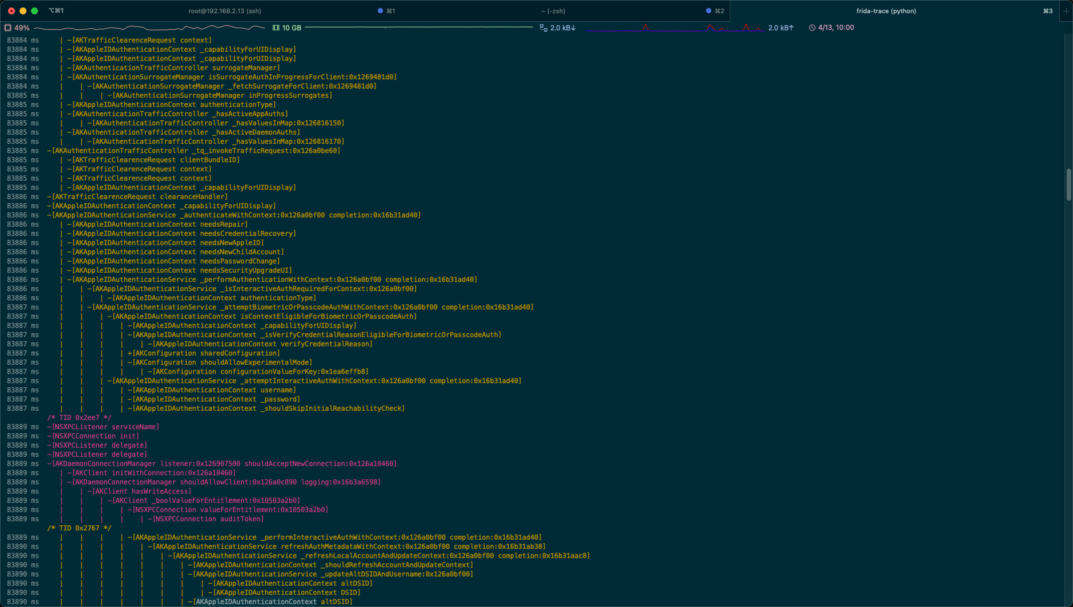Switch to the ~ (-zsh) tab
Viewport: 1073px width, 607px height.
553,11
